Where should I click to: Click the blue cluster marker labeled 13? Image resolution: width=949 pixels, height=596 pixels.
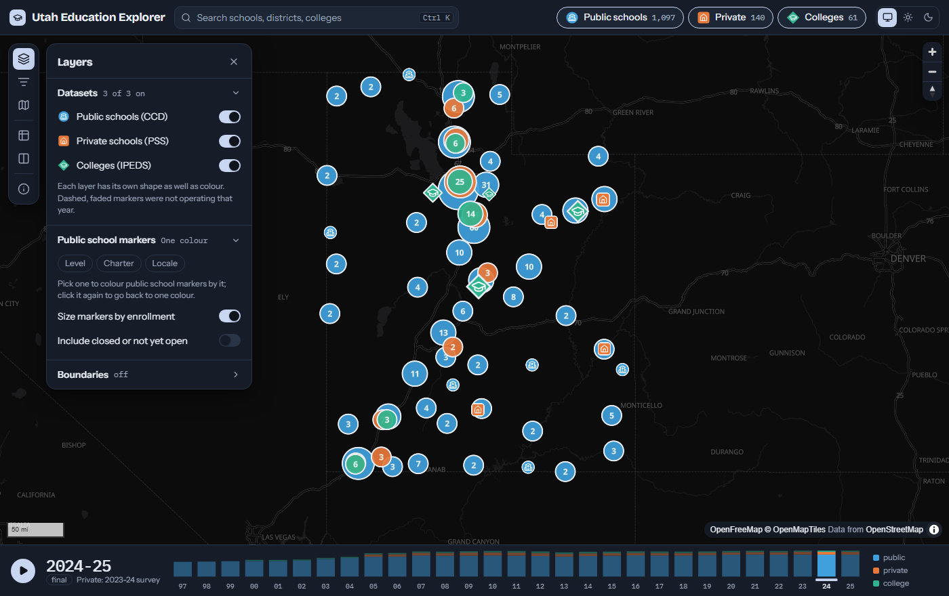coord(443,333)
